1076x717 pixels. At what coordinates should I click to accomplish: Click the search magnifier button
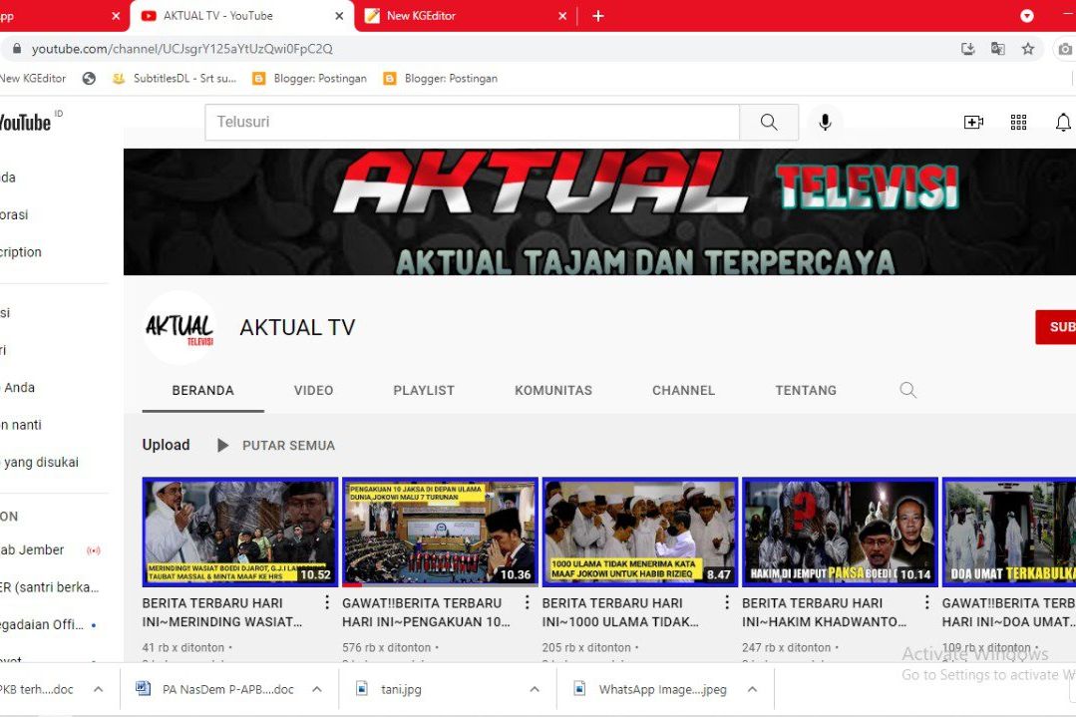click(x=769, y=122)
